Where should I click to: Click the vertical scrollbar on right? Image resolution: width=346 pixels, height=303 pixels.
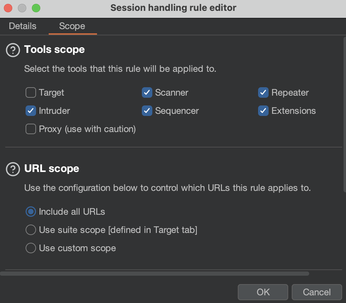344,116
